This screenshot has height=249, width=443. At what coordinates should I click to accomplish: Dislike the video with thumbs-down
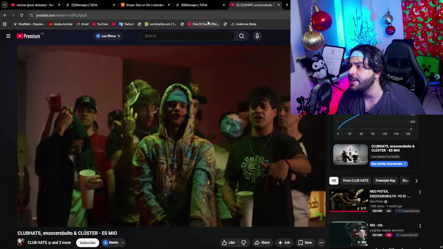point(244,242)
